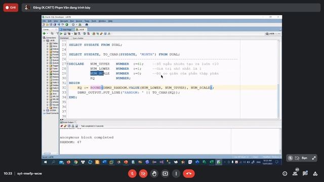Image resolution: width=324 pixels, height=182 pixels.
Task: Click the Windows Start icon on shared taskbar
Action: tap(46, 162)
